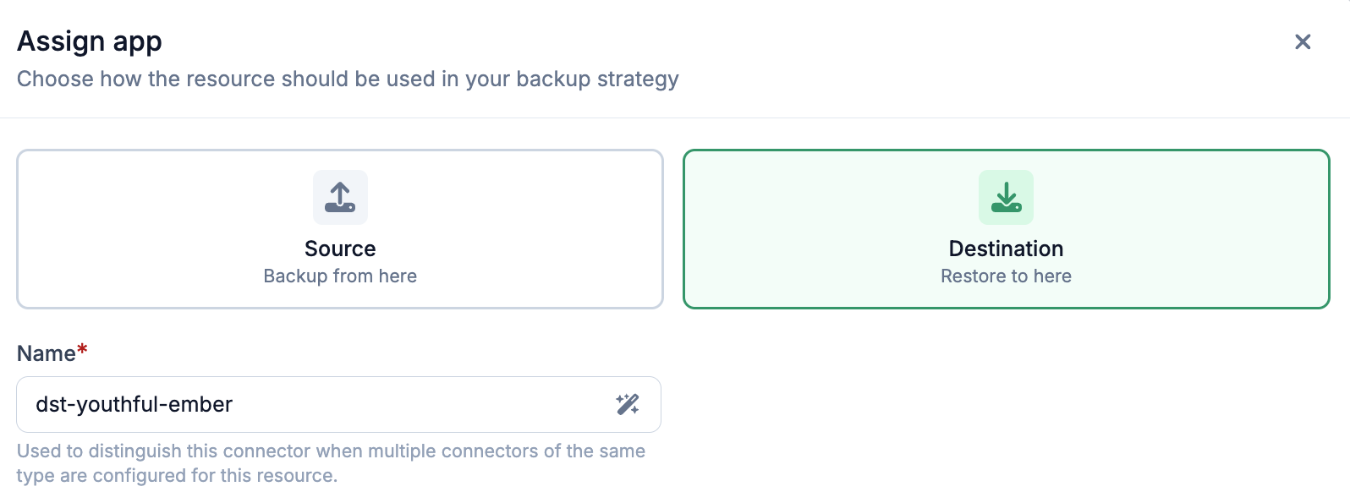Click the backup strategy subtitle text

pyautogui.click(x=348, y=79)
